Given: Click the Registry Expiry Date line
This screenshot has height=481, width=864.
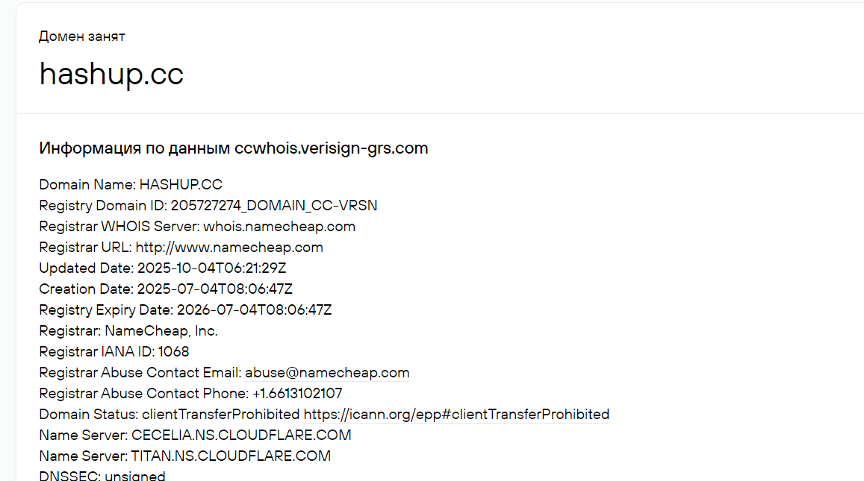Looking at the screenshot, I should point(185,309).
